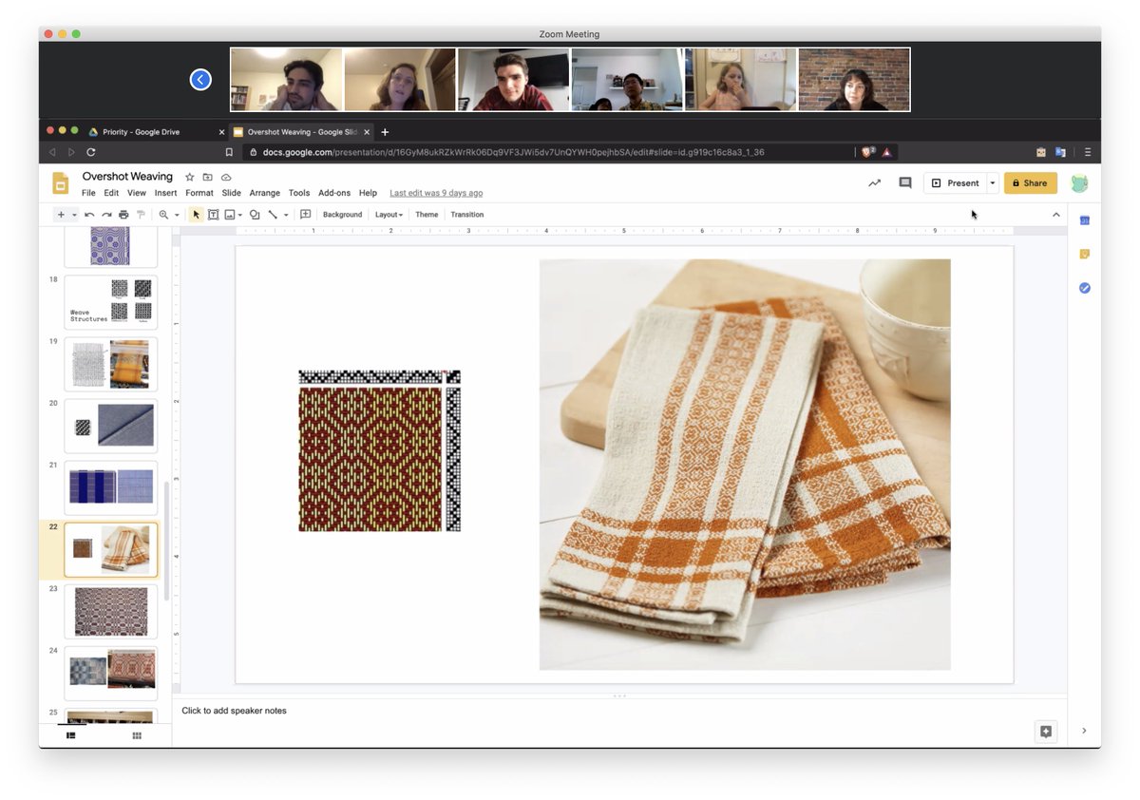Image resolution: width=1140 pixels, height=800 pixels.
Task: Select slide 18 thumbnail Weave Structures
Action: pos(111,302)
